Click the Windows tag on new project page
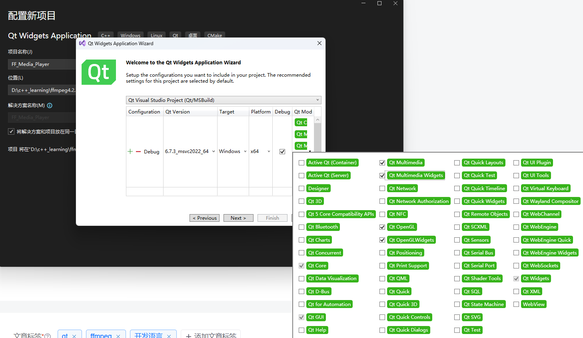 (x=130, y=35)
